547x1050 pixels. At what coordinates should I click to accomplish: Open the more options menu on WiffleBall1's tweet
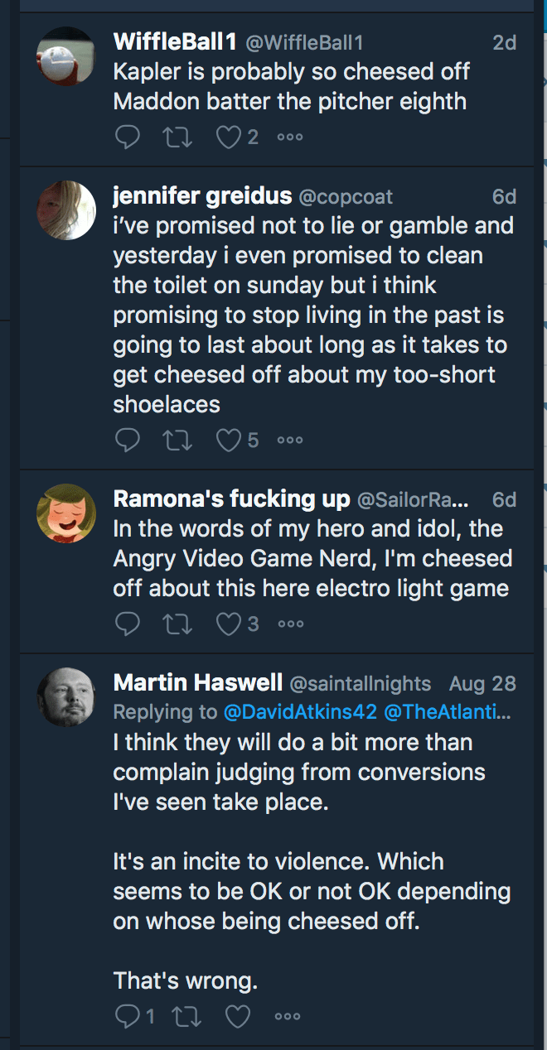pyautogui.click(x=288, y=136)
